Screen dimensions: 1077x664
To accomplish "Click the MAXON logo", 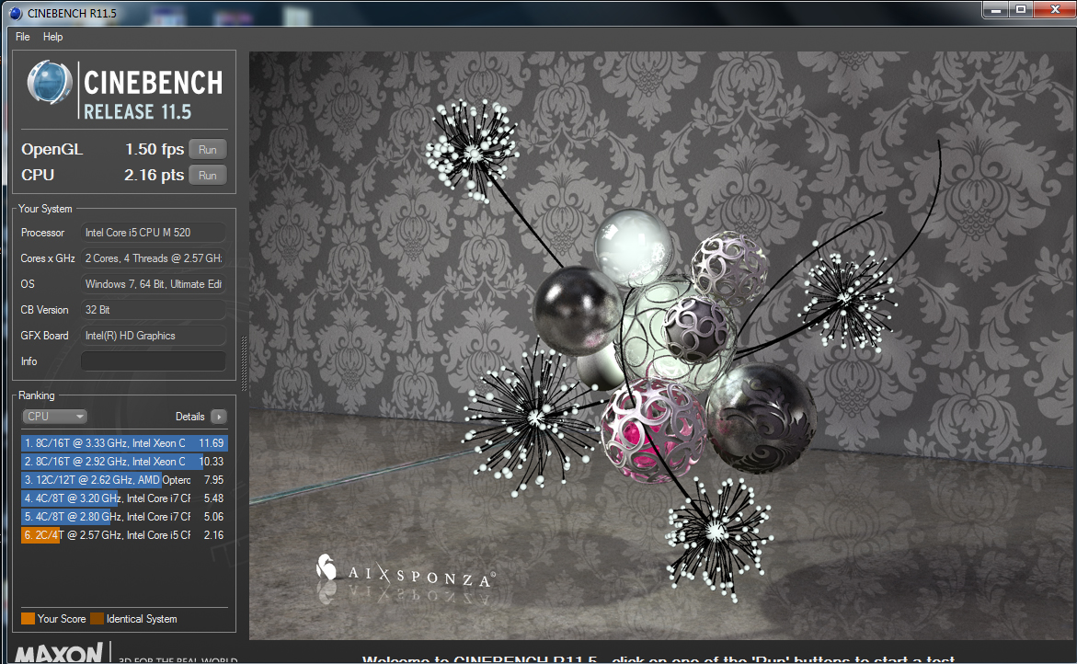I will coord(59,652).
